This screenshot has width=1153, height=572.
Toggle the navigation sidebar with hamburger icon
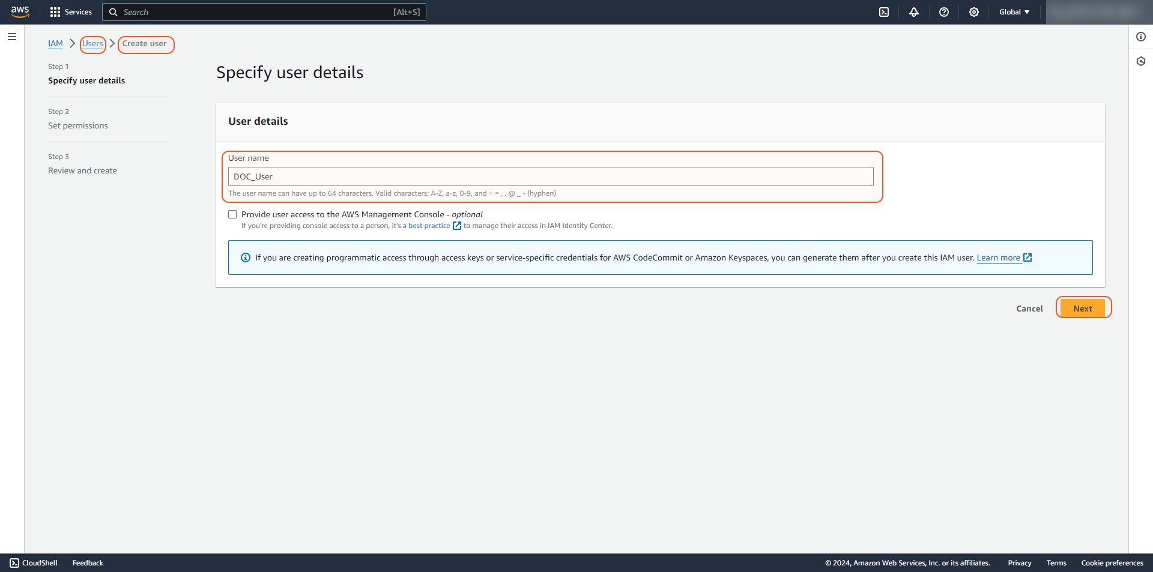click(x=12, y=37)
